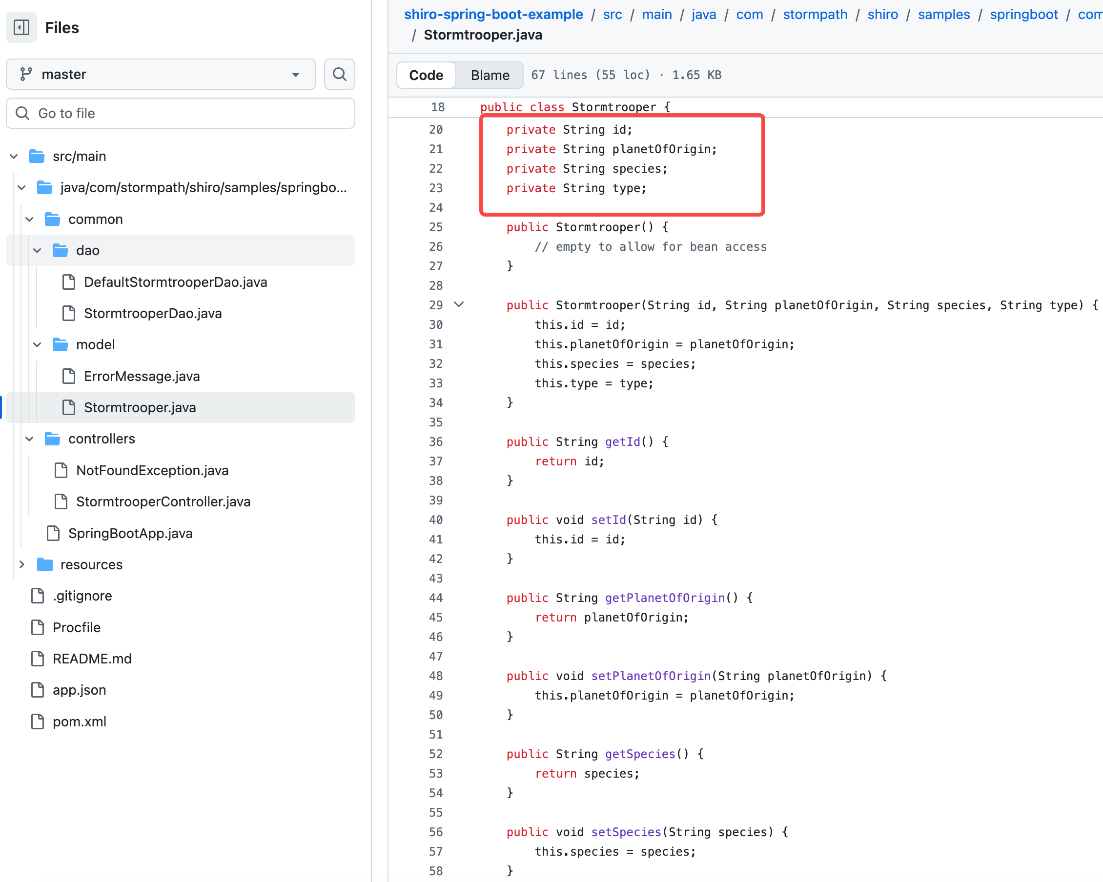
Task: Click the model folder icon
Action: coord(61,344)
